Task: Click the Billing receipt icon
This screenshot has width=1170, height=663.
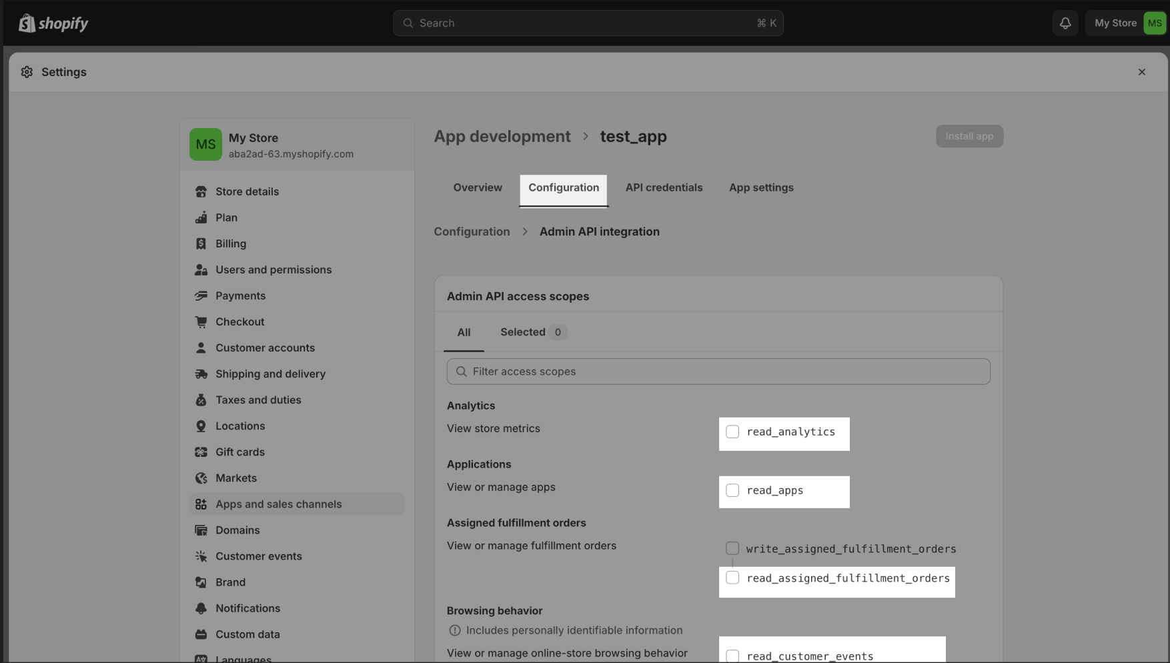Action: (201, 244)
